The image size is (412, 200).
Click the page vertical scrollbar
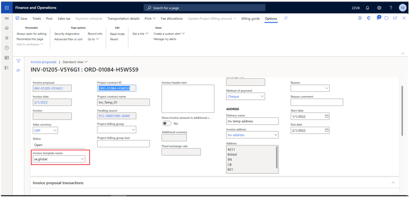402,110
